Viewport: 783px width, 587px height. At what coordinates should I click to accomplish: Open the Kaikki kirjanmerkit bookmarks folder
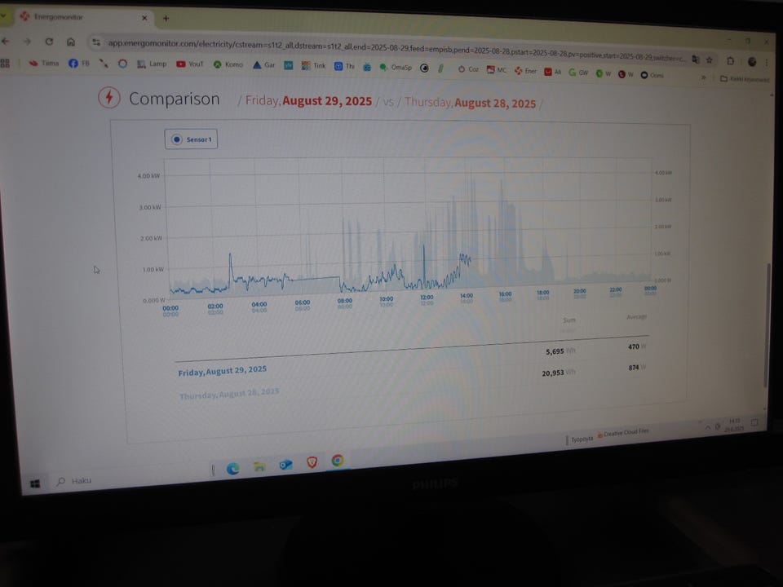745,79
